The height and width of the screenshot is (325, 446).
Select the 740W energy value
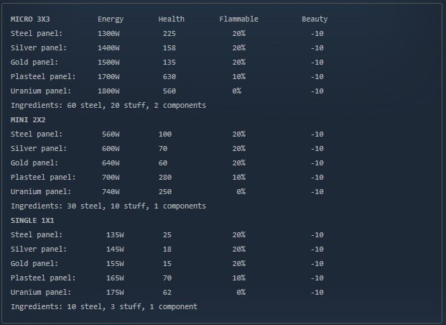[111, 192]
